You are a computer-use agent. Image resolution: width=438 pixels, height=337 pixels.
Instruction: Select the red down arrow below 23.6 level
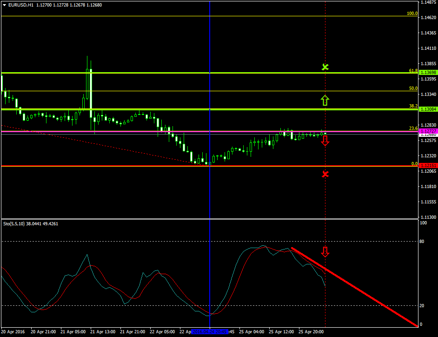(325, 141)
